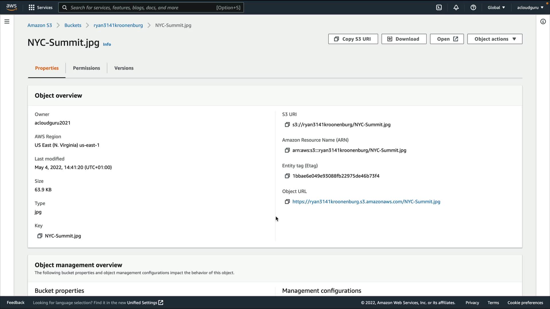Open the notifications bell
This screenshot has width=550, height=309.
[x=456, y=8]
